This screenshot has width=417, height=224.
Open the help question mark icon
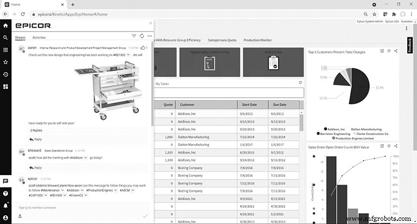click(x=5, y=194)
